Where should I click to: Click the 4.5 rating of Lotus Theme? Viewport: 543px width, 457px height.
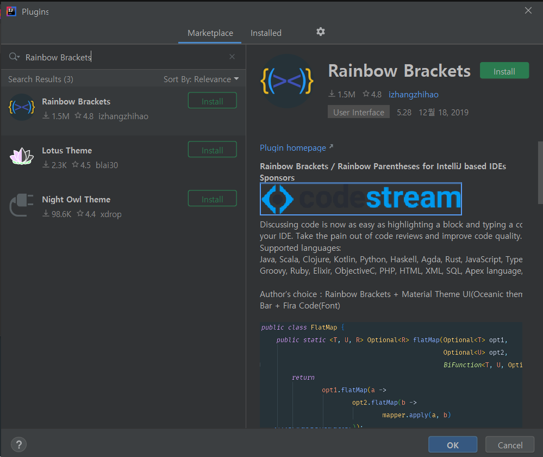tap(82, 165)
